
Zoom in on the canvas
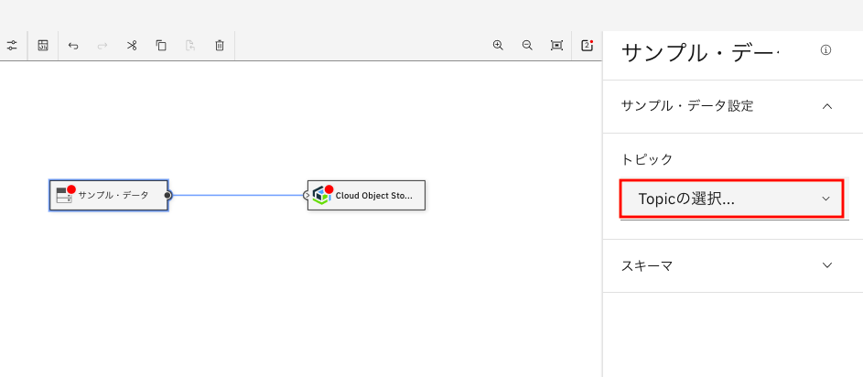pyautogui.click(x=498, y=46)
